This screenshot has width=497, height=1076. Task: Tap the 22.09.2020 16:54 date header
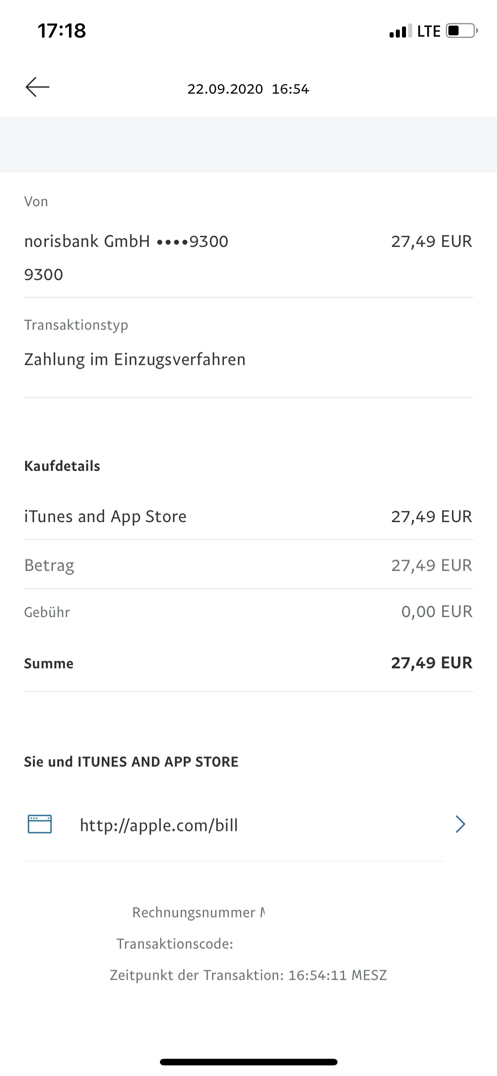248,89
